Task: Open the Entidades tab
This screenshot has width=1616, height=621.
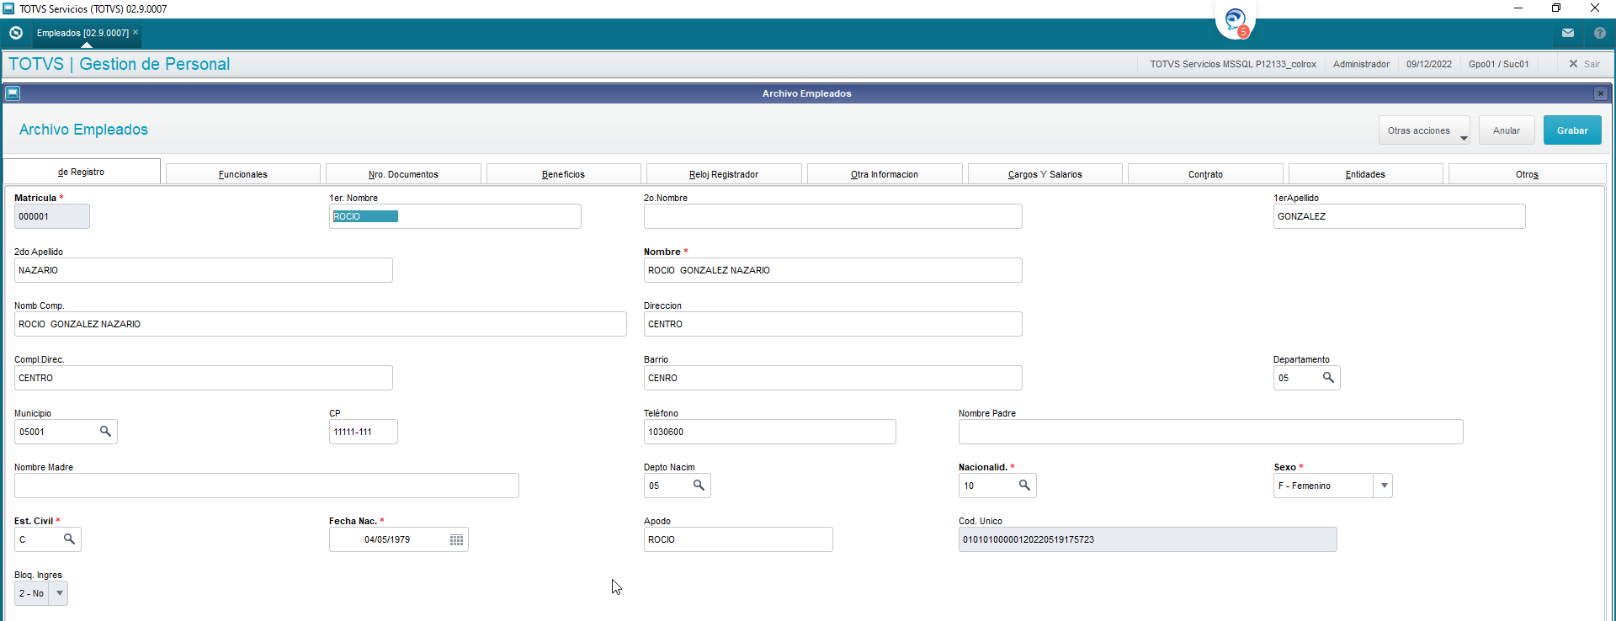Action: (1365, 174)
